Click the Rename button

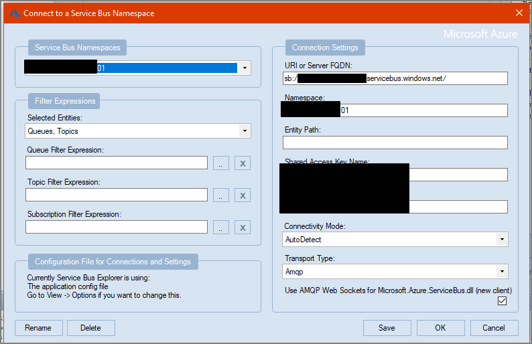tap(39, 328)
